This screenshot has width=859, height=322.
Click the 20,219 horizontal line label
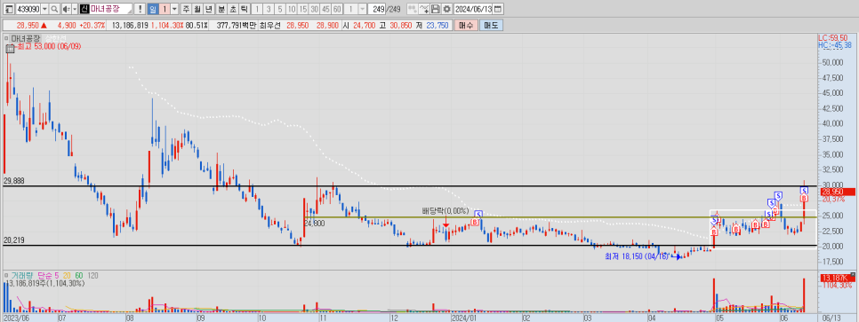click(14, 240)
